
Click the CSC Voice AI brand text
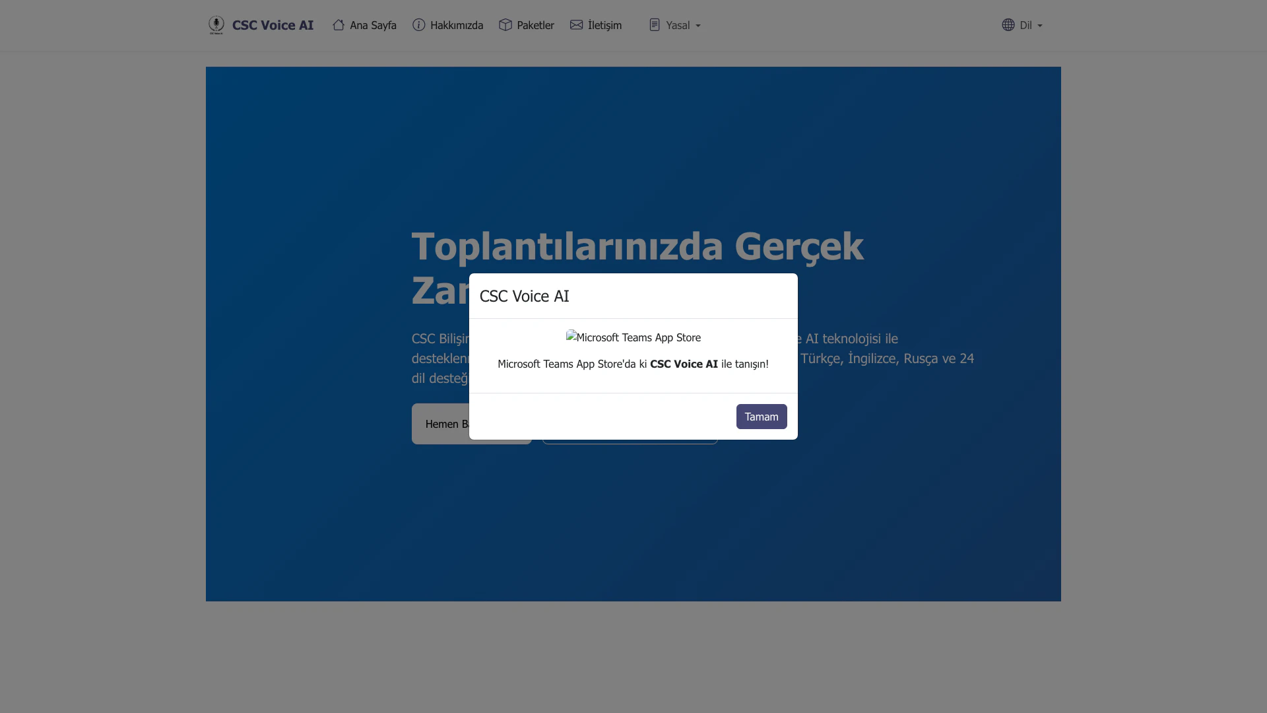[273, 25]
